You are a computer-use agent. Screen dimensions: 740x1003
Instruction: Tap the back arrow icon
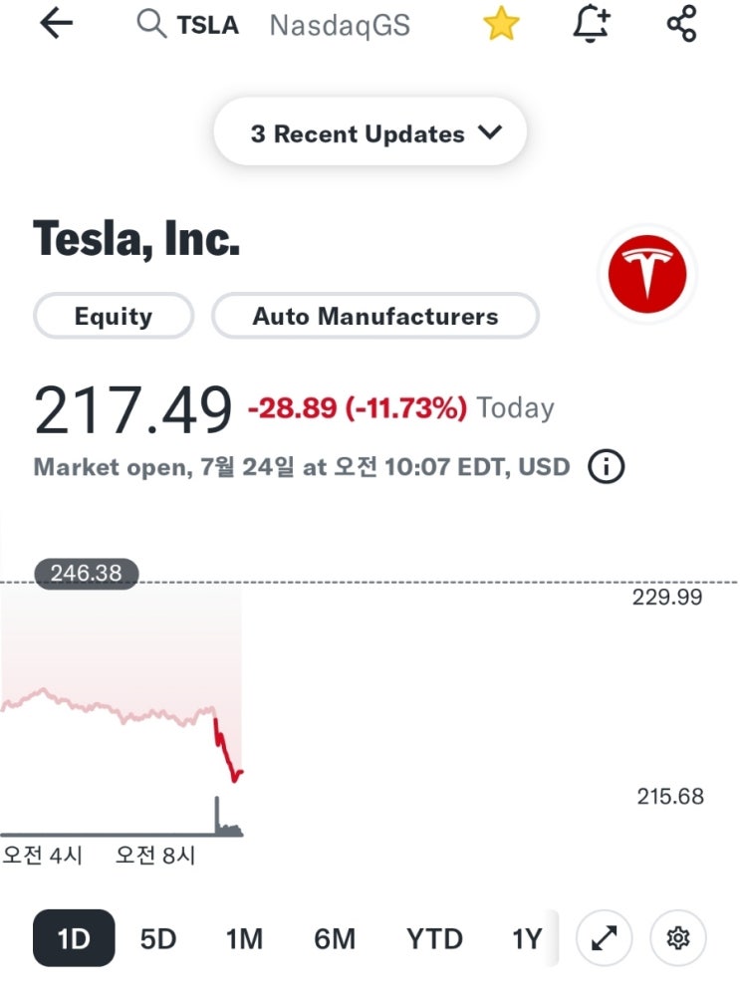click(x=57, y=25)
